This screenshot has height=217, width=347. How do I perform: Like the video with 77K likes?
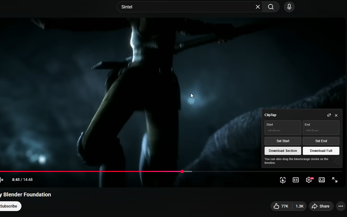(281, 206)
